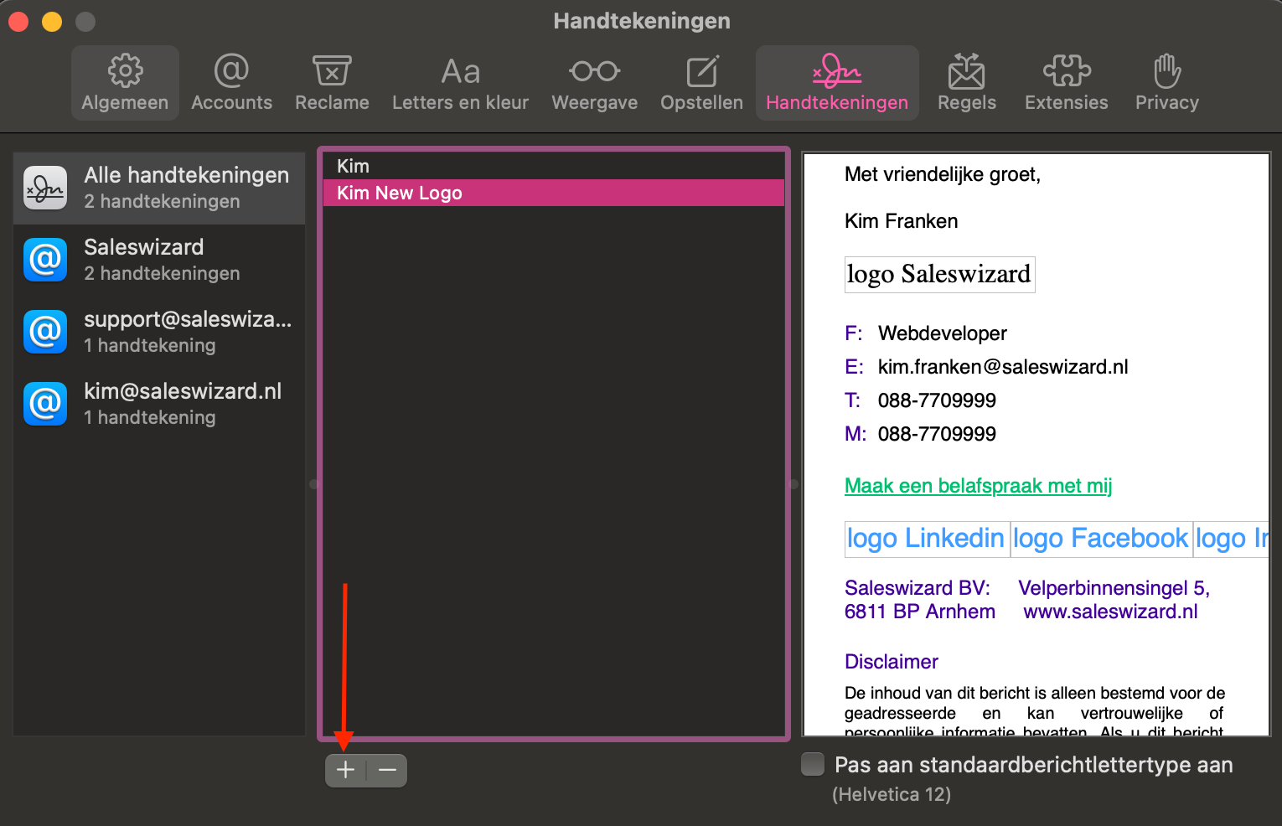The height and width of the screenshot is (826, 1282).
Task: Show the Weergave preferences
Action: pos(594,83)
